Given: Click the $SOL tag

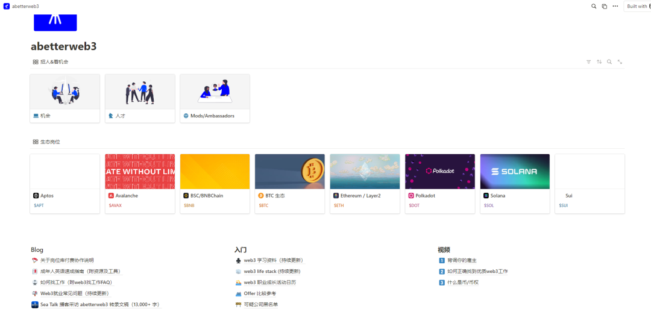Looking at the screenshot, I should [489, 205].
